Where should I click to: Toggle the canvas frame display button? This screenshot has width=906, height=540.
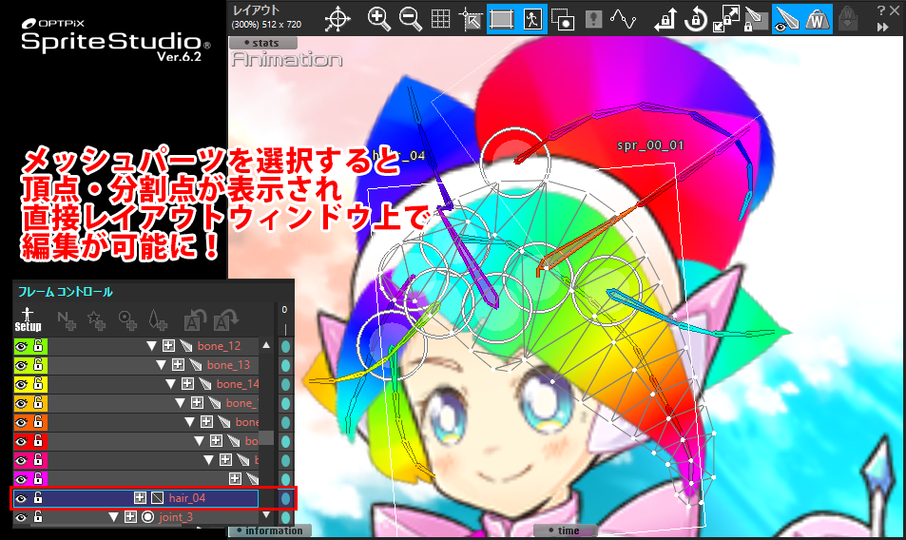[x=502, y=18]
